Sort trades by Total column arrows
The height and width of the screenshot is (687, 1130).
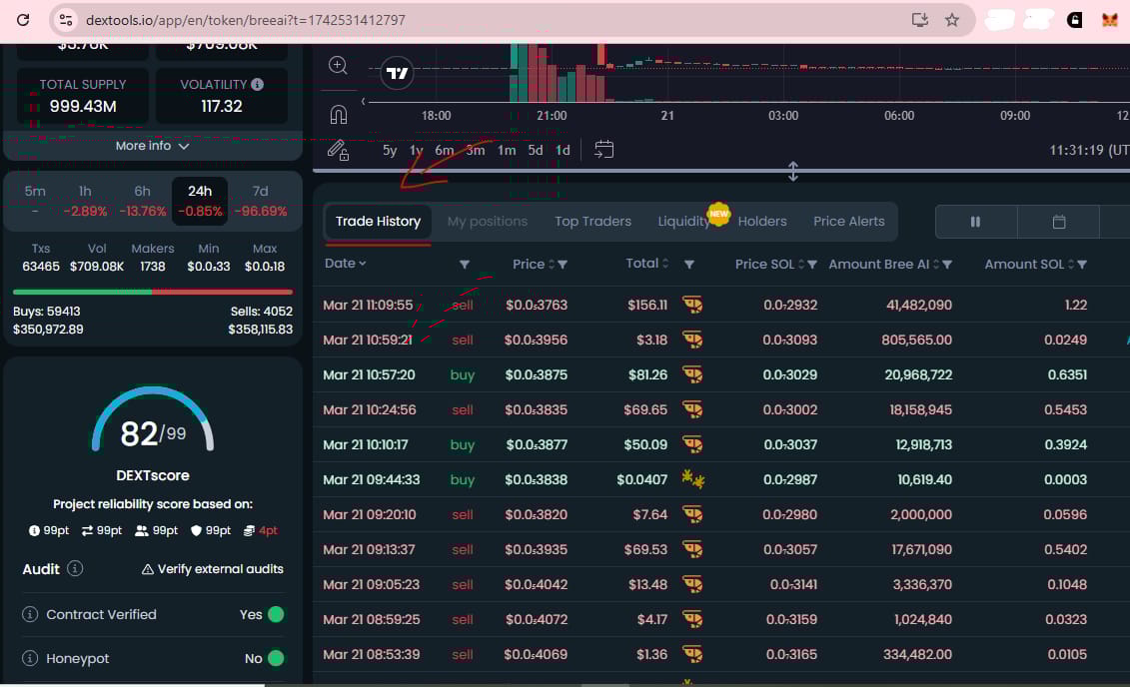pyautogui.click(x=665, y=264)
